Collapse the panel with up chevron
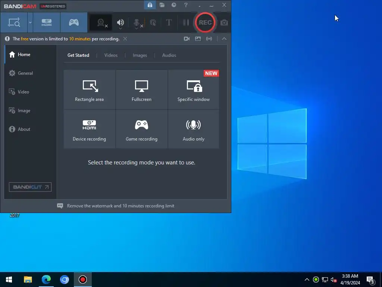The image size is (382, 287). click(x=224, y=39)
